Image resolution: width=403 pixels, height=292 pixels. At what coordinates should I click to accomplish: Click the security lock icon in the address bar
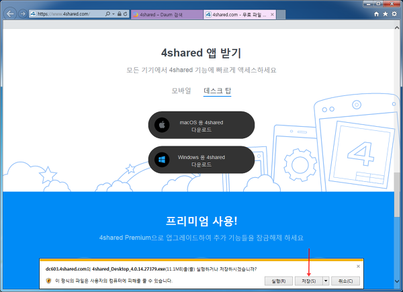(x=120, y=14)
